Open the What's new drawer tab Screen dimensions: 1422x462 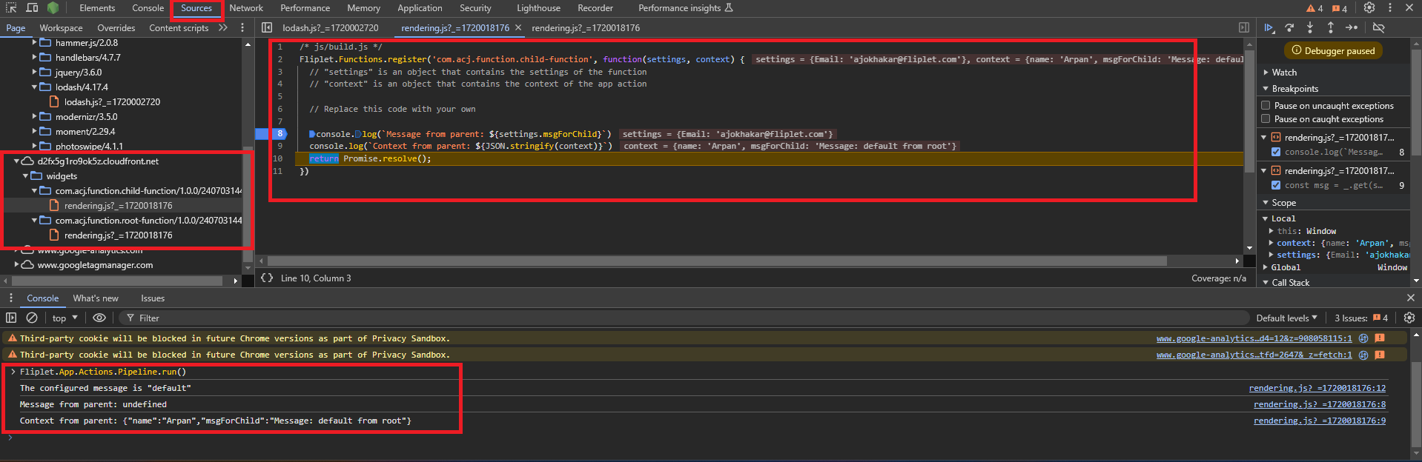point(96,298)
